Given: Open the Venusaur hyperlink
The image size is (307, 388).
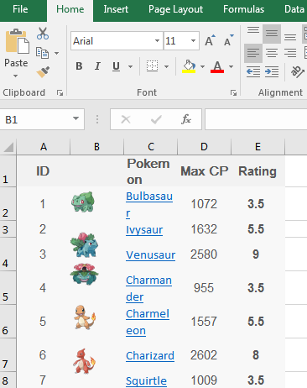Looking at the screenshot, I should tap(150, 255).
